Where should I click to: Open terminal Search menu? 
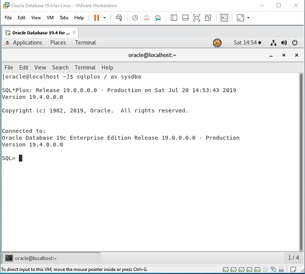pos(60,68)
